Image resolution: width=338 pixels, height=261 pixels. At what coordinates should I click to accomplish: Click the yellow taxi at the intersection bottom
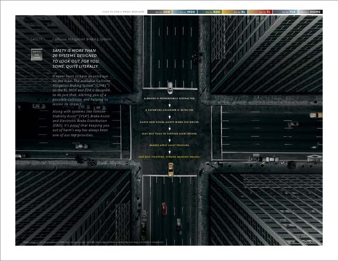click(x=171, y=170)
